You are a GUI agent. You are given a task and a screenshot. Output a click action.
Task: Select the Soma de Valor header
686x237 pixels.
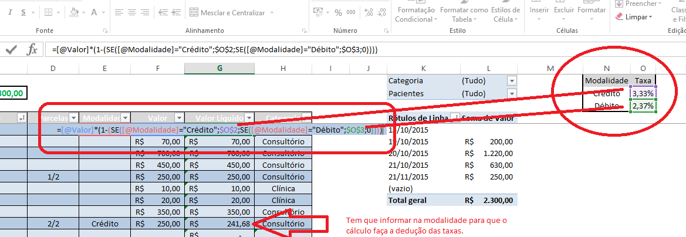(x=488, y=118)
